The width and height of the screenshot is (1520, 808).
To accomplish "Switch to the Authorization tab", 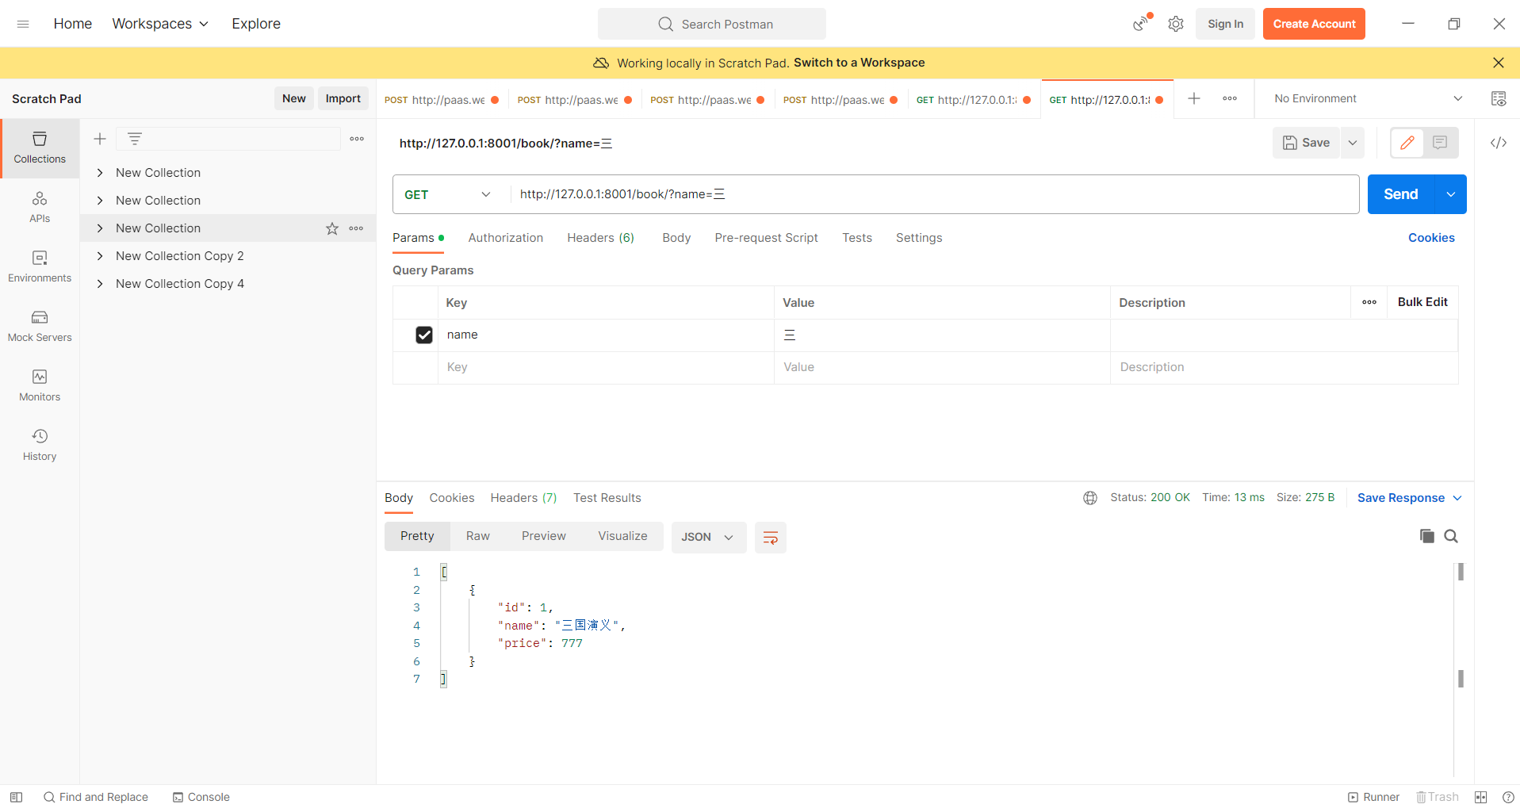I will pos(505,238).
